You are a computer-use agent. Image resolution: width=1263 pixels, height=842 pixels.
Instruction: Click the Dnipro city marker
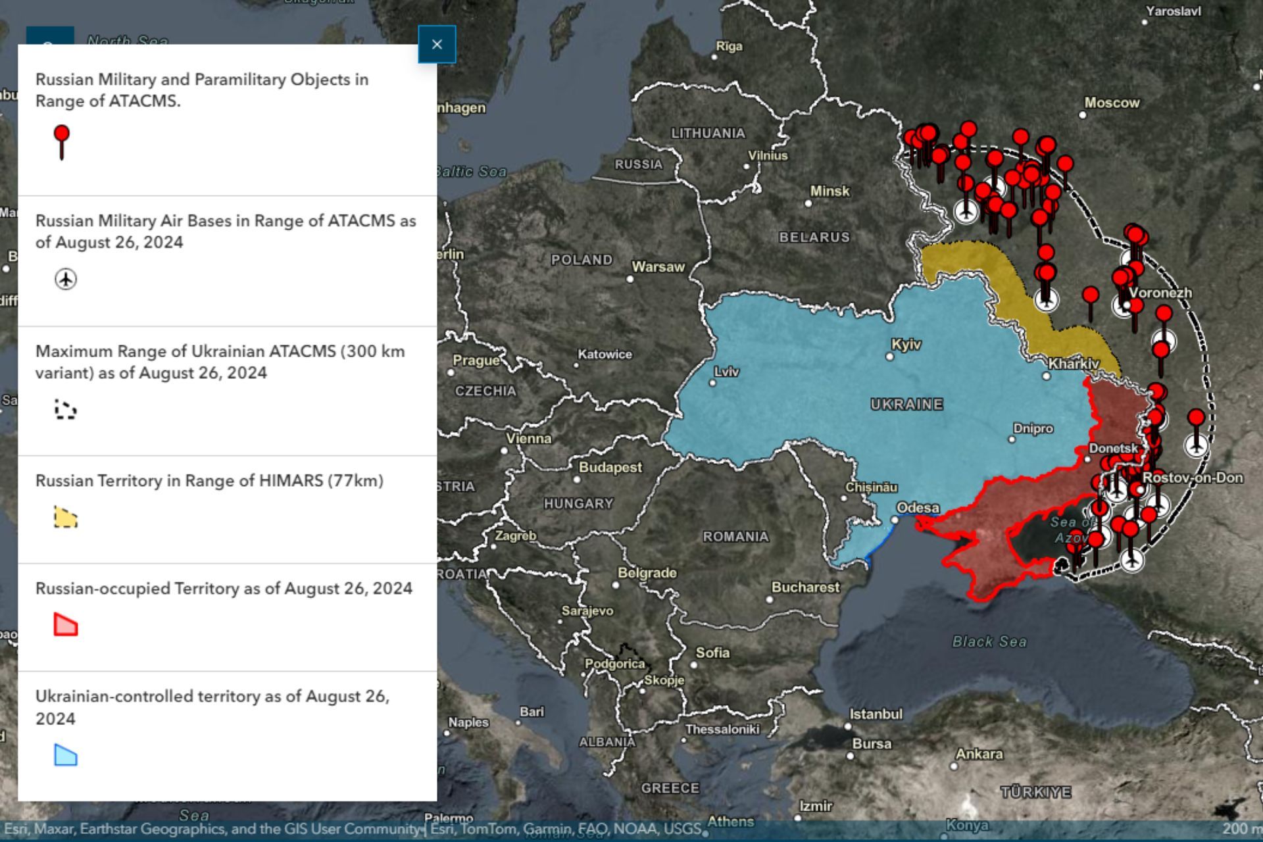coord(1012,439)
